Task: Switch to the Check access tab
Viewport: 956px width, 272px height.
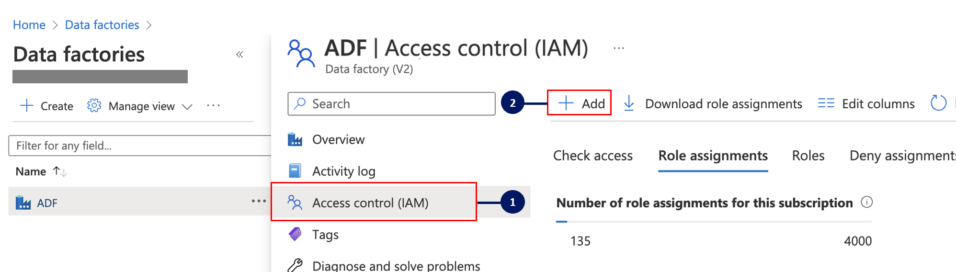Action: 592,156
